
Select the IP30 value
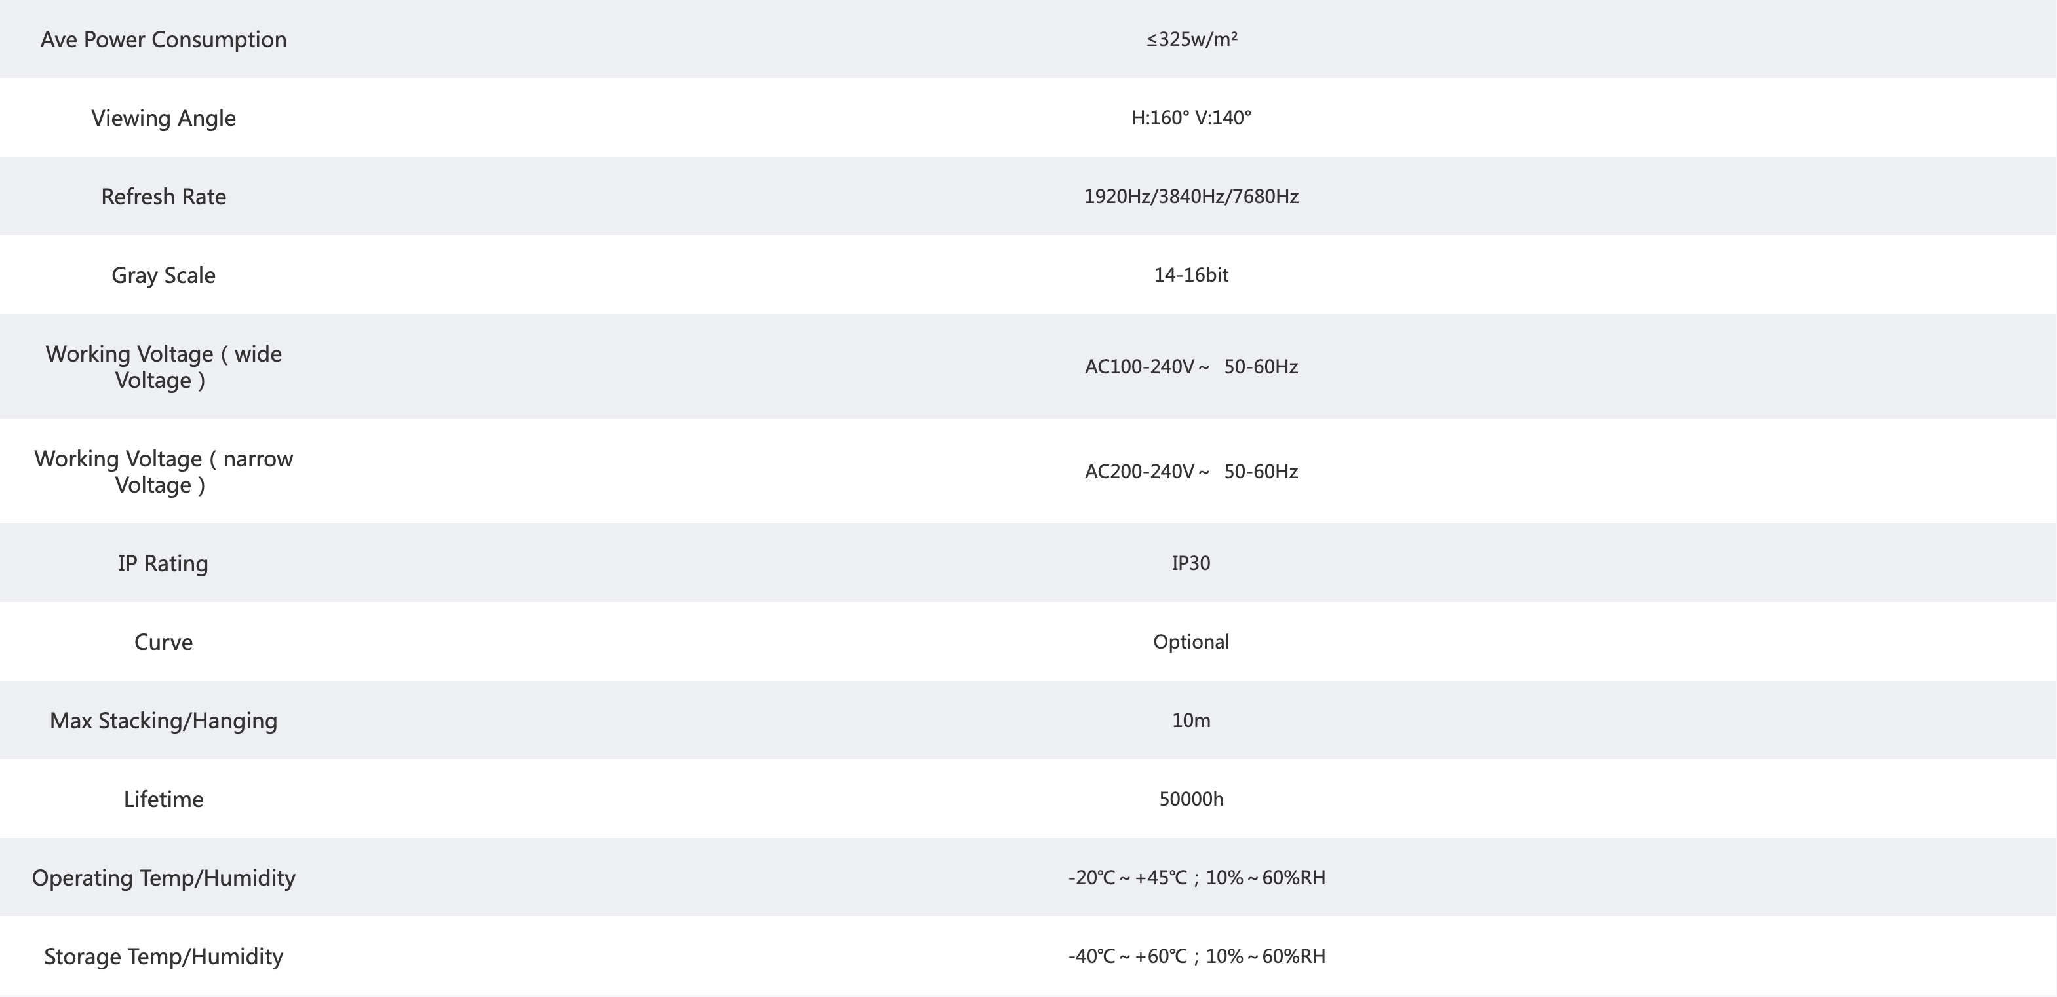(1192, 563)
